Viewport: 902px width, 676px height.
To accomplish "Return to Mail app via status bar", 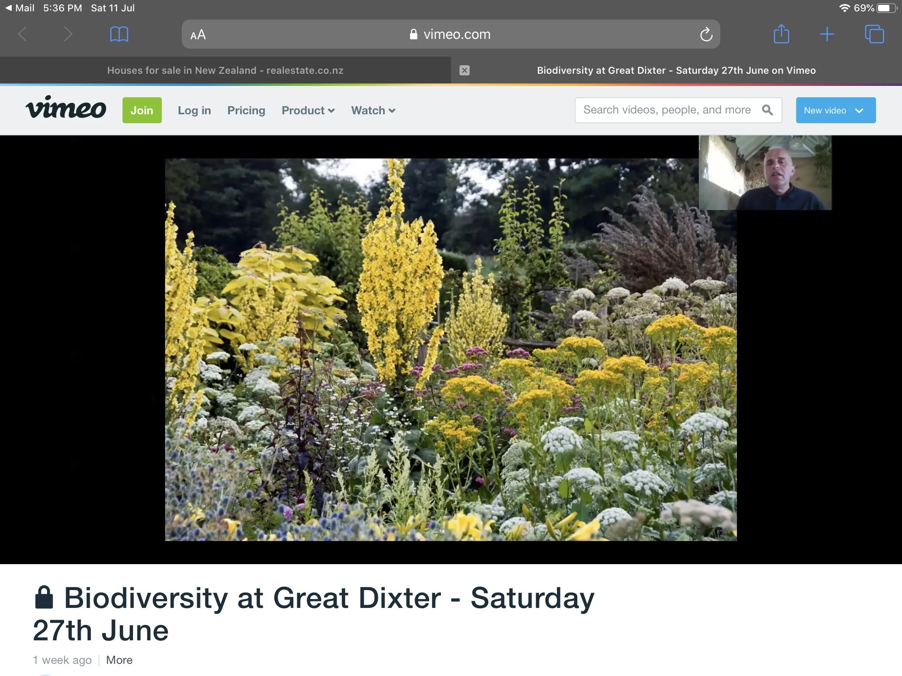I will [x=19, y=8].
